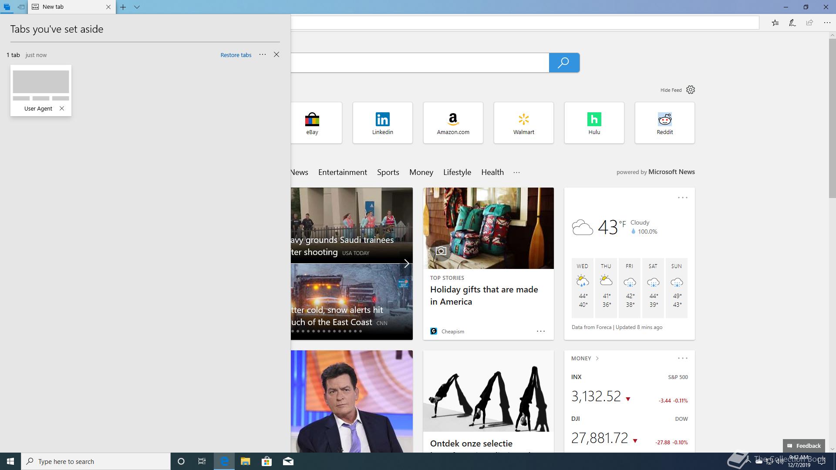Select the Money feed tab
Image resolution: width=836 pixels, height=470 pixels.
[421, 172]
